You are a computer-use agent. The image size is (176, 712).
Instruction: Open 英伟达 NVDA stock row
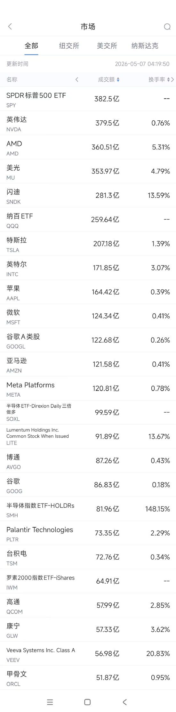(88, 123)
